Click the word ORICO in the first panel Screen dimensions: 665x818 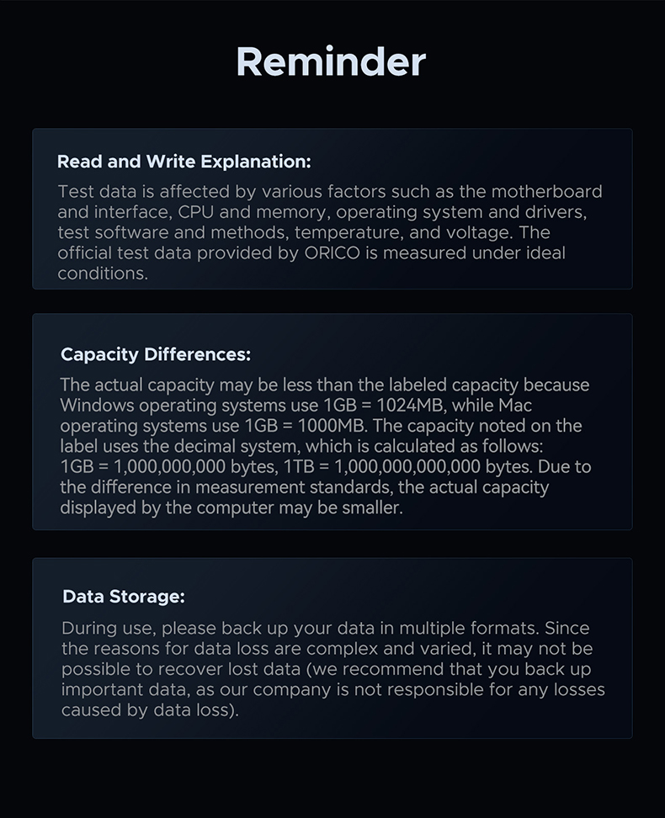click(332, 253)
